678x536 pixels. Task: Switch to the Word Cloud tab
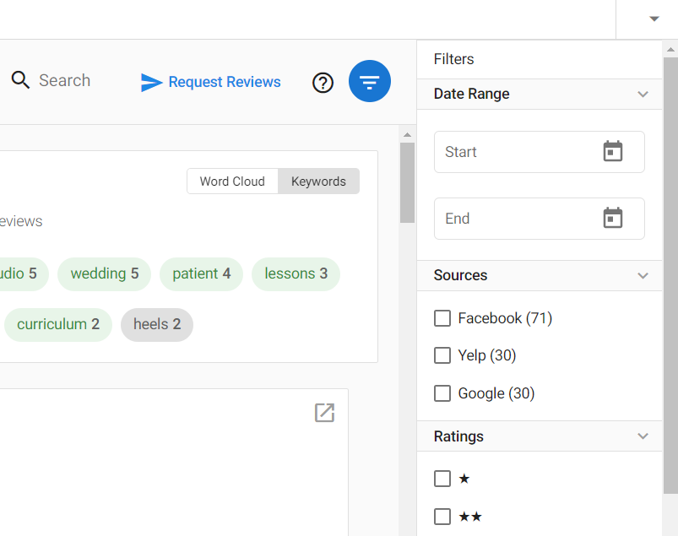(x=233, y=181)
